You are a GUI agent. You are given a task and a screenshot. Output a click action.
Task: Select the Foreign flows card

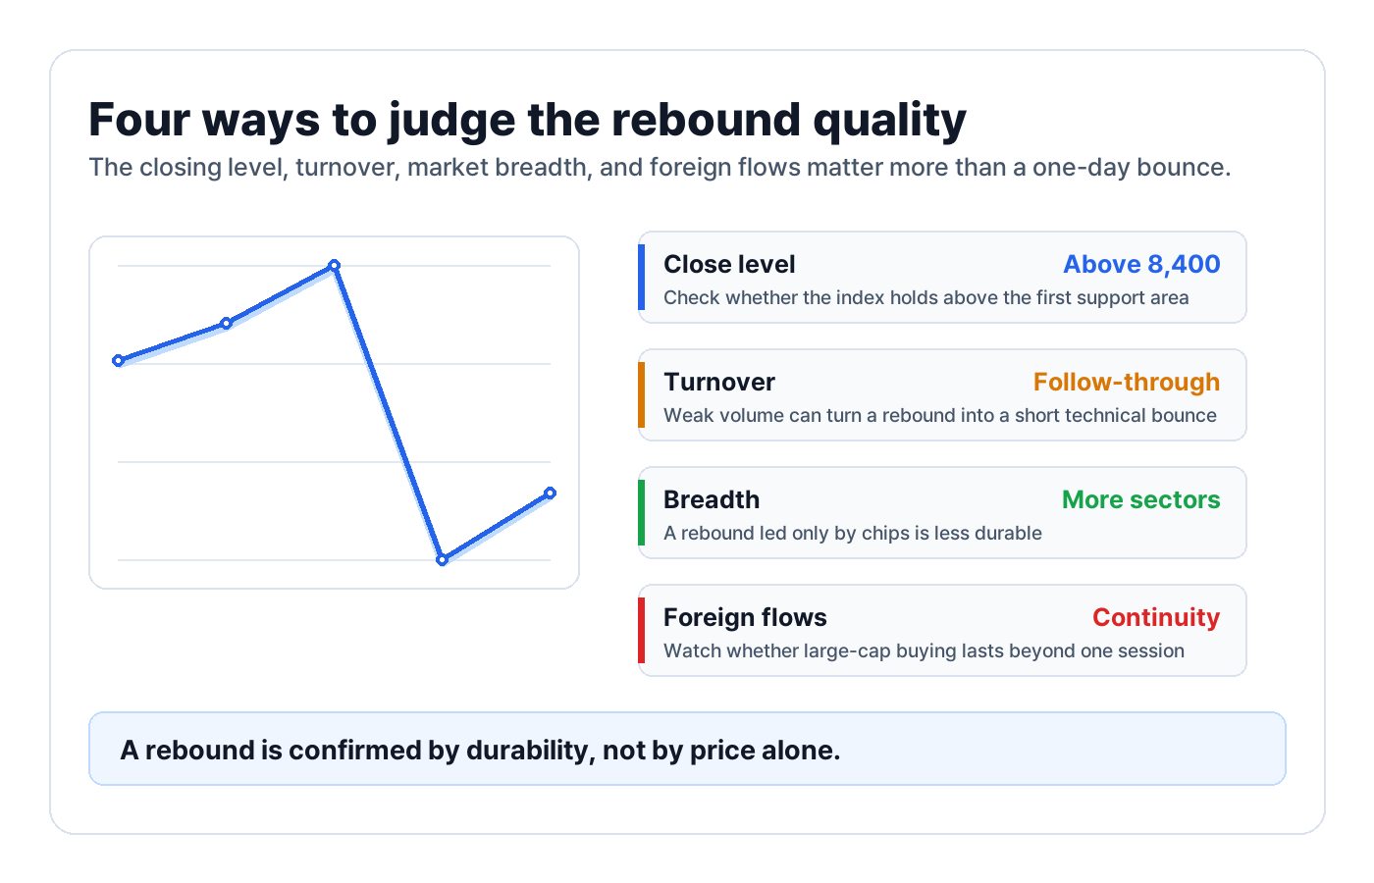(x=942, y=631)
